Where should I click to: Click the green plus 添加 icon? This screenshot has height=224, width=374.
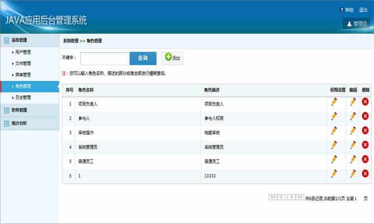(168, 57)
